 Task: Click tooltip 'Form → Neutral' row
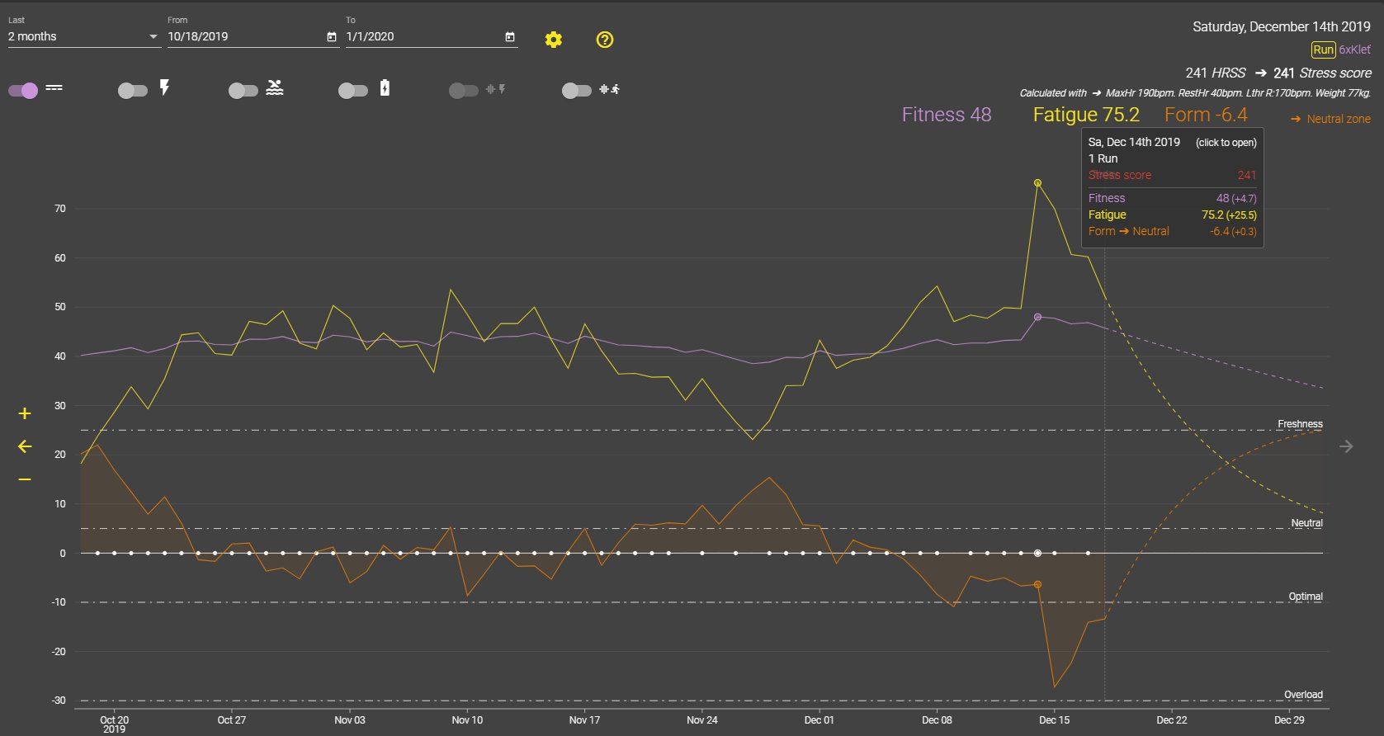tap(1172, 231)
